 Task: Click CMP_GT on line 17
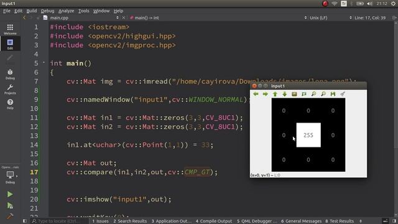[197, 172]
